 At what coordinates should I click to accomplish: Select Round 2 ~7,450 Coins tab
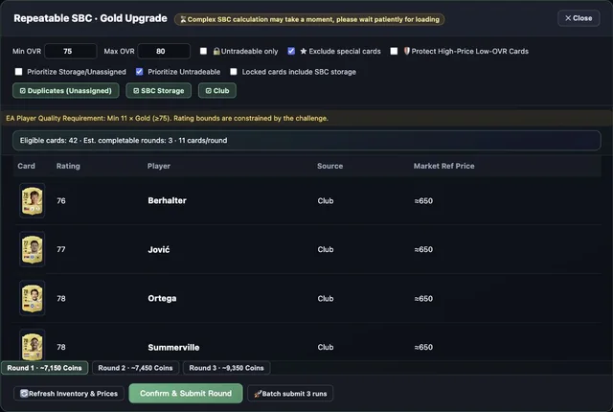tap(135, 368)
